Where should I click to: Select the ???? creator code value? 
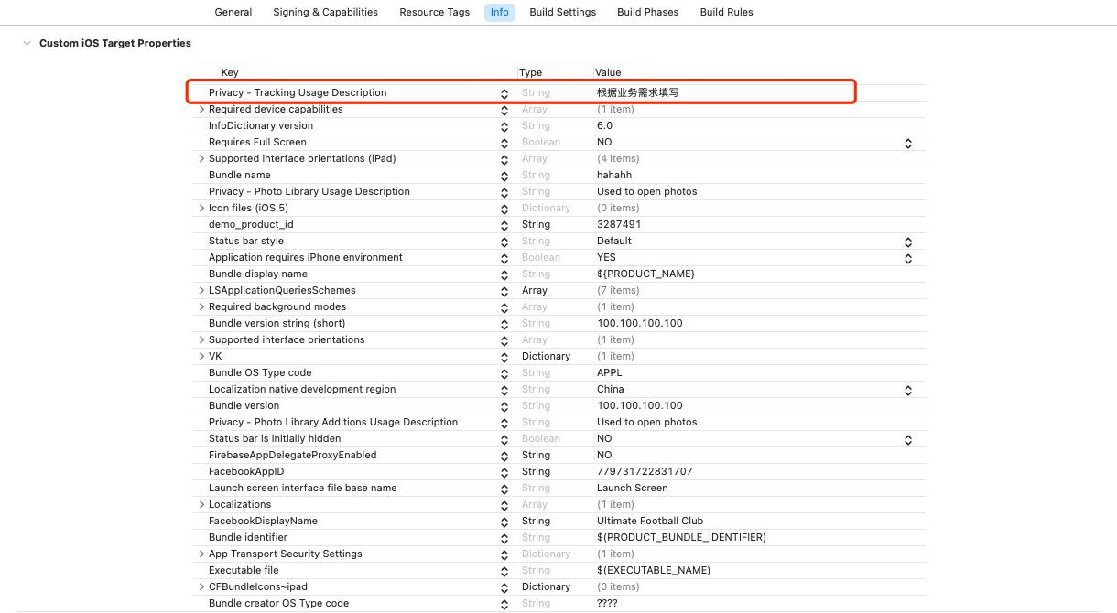point(607,603)
